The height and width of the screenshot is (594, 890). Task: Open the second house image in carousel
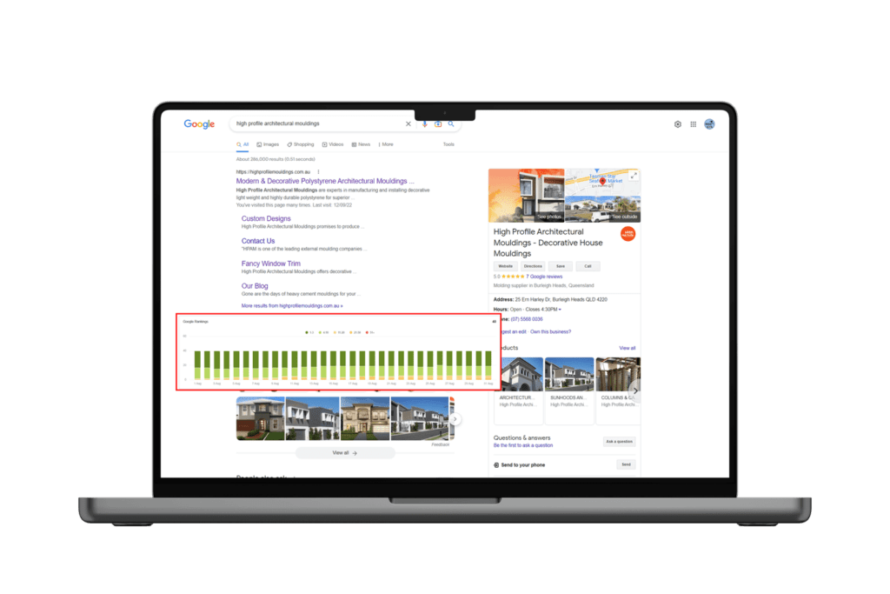tap(312, 419)
